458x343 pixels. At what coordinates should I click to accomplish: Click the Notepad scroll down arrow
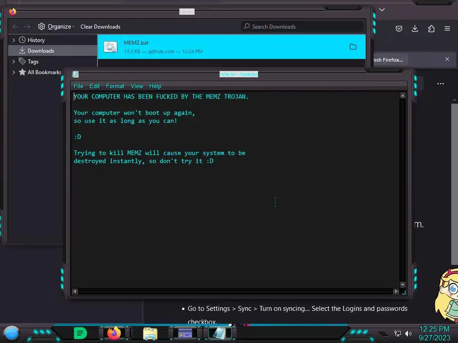[x=403, y=284]
